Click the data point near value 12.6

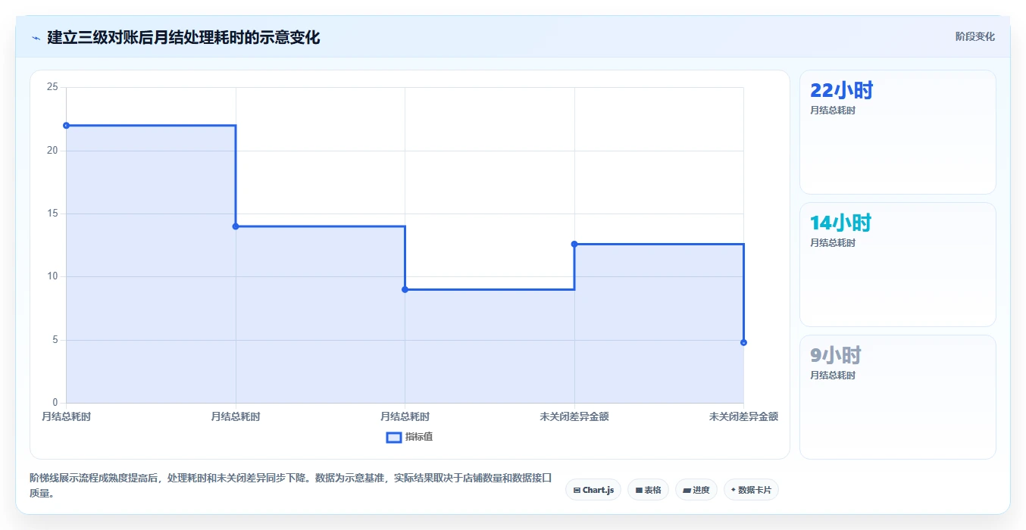click(574, 244)
